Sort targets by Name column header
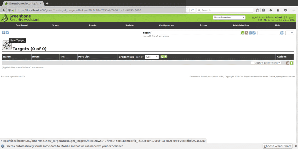This screenshot has height=149, width=298. [x=7, y=57]
